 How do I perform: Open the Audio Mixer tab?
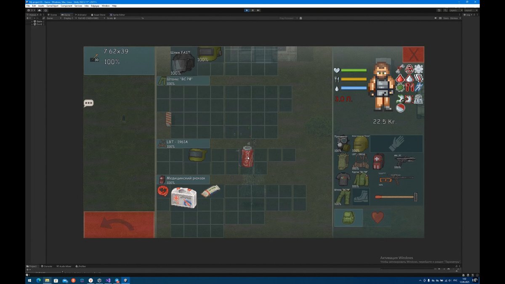coord(64,266)
